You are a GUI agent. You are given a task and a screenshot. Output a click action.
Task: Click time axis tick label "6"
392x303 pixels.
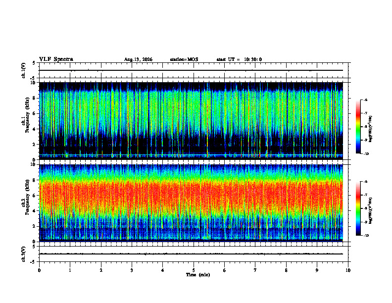(x=224, y=270)
